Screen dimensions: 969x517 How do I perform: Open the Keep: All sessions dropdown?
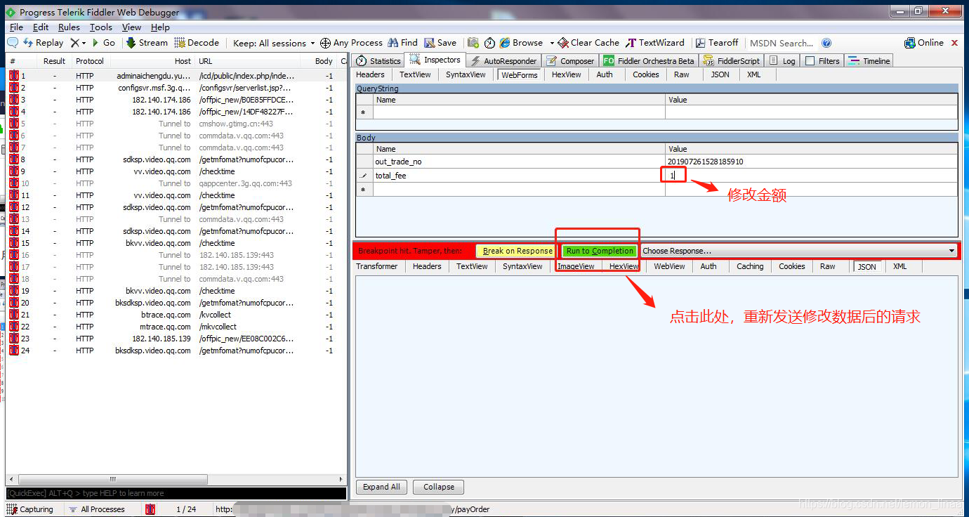[274, 43]
